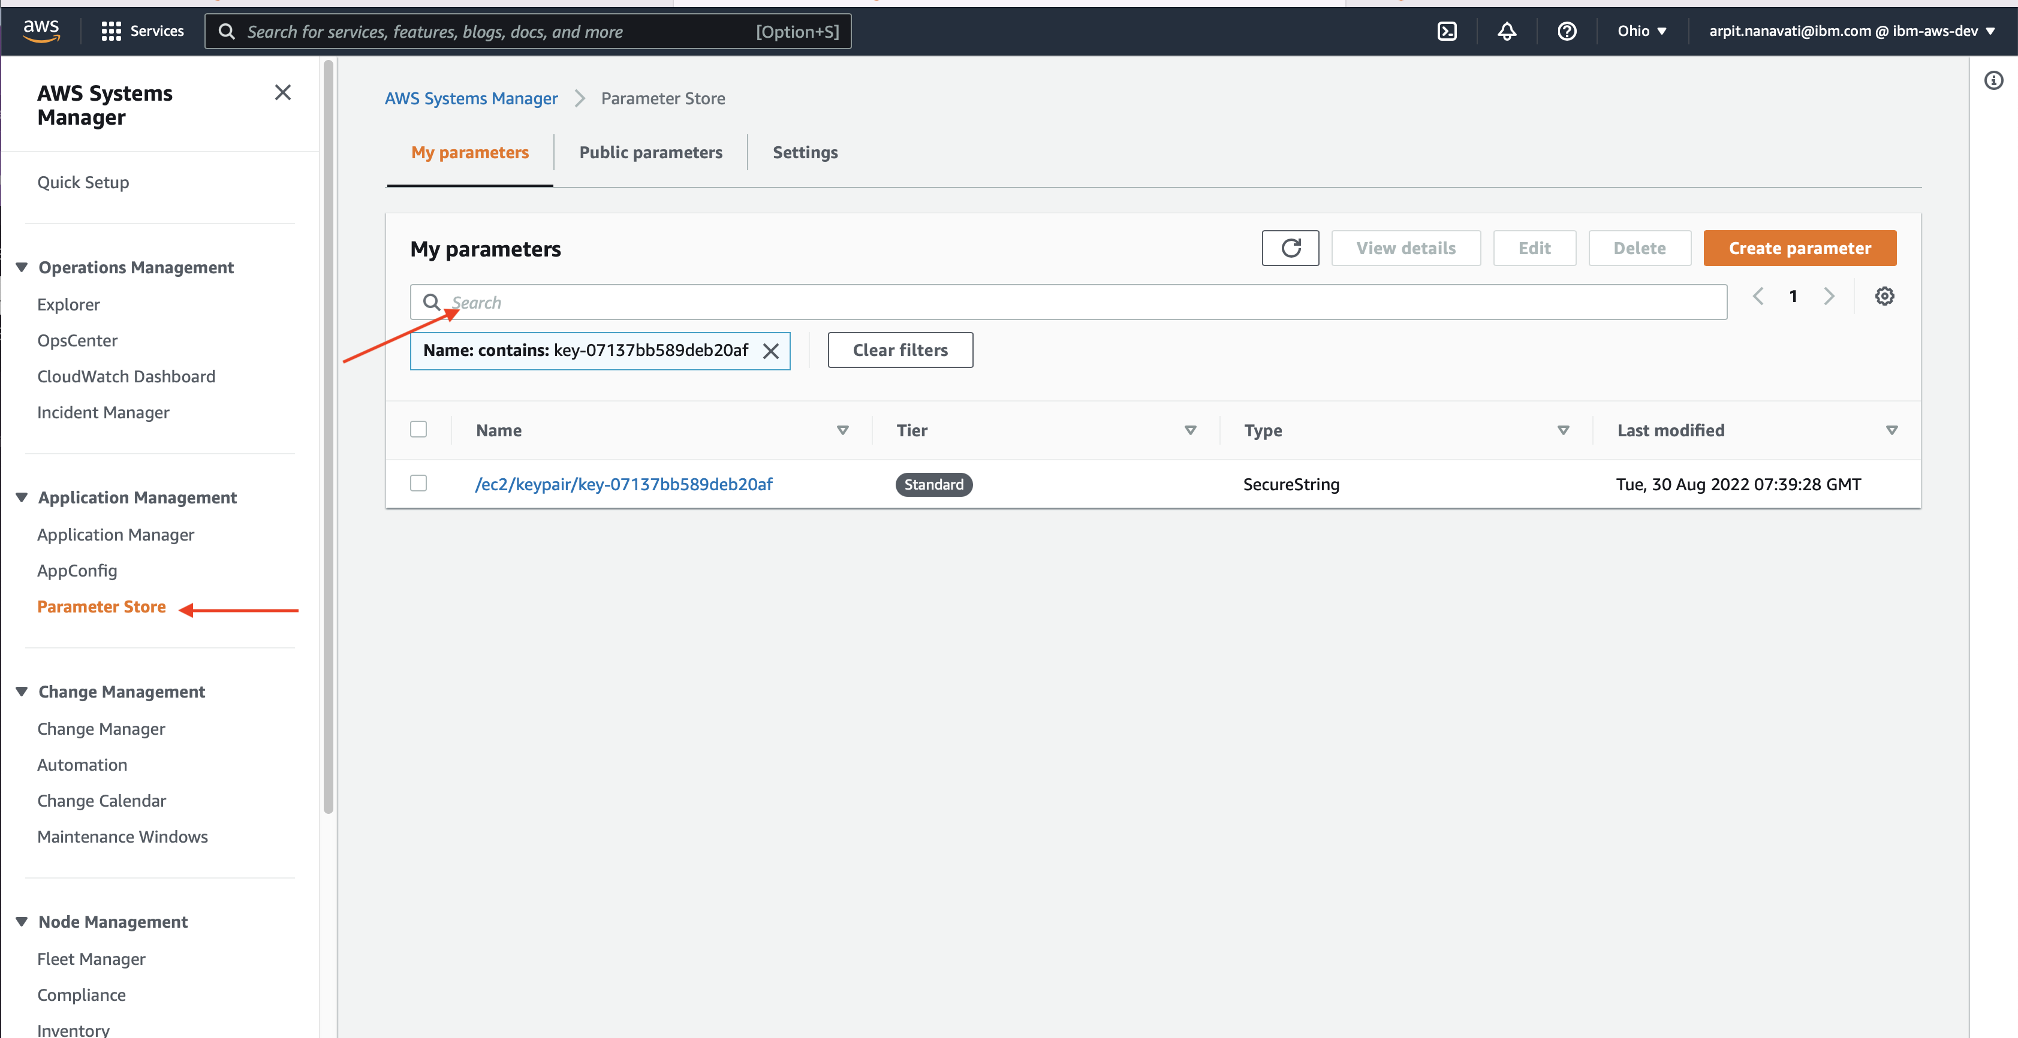Click the Tue, 30 Aug 2022 07:39:28 GMT cell

1739,484
